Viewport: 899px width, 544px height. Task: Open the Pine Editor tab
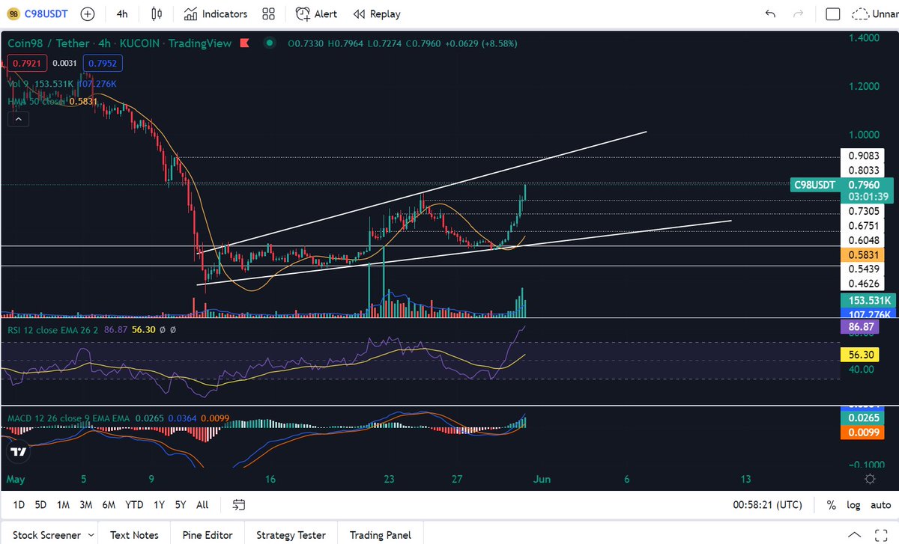pos(208,535)
